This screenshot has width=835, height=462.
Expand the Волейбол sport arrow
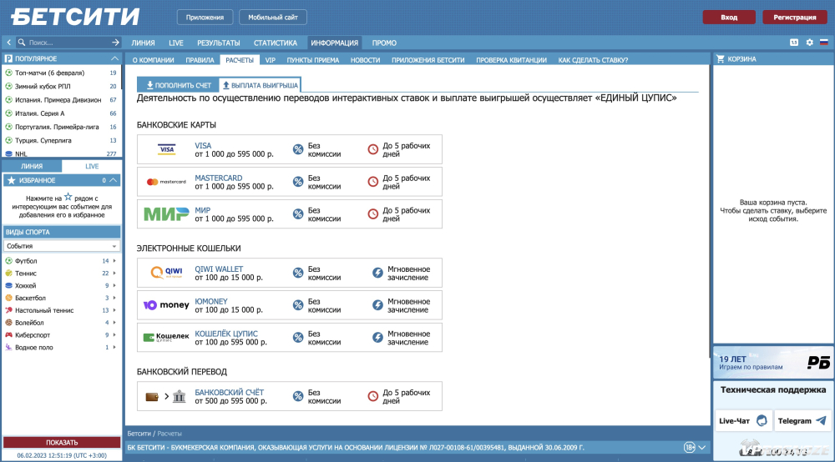114,323
